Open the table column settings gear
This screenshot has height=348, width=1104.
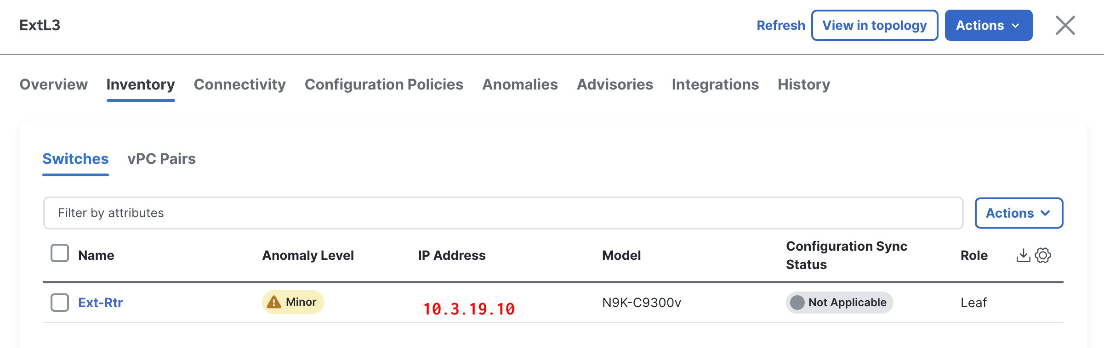[1043, 255]
